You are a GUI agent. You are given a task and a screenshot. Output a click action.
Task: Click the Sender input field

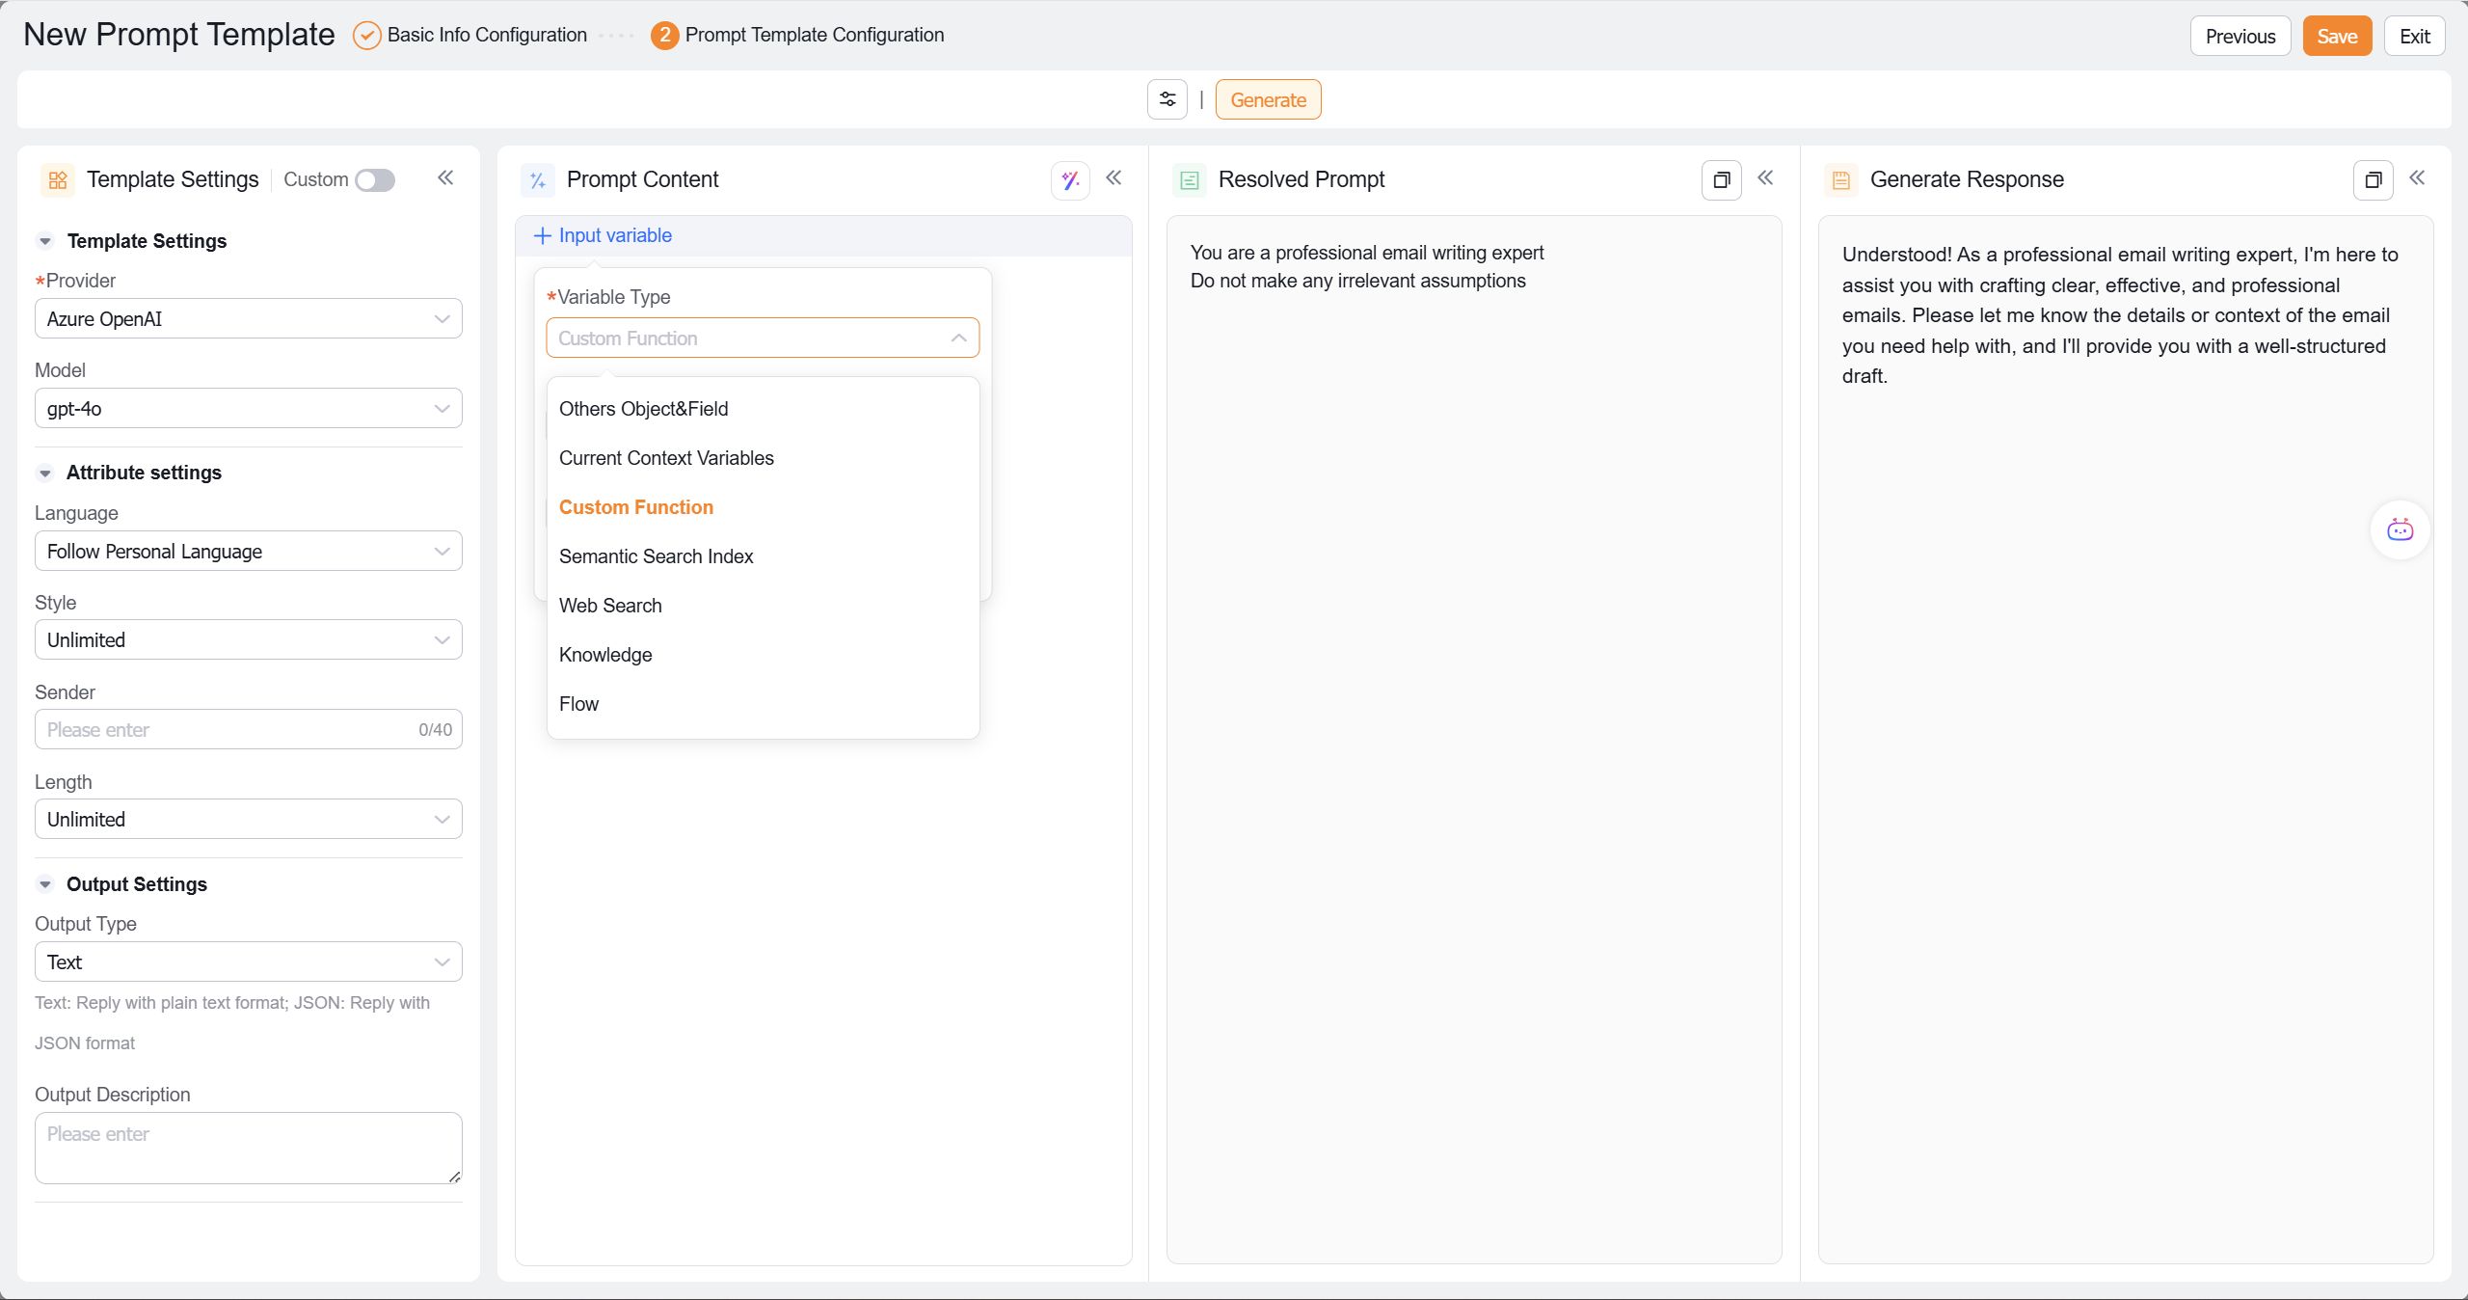point(249,729)
